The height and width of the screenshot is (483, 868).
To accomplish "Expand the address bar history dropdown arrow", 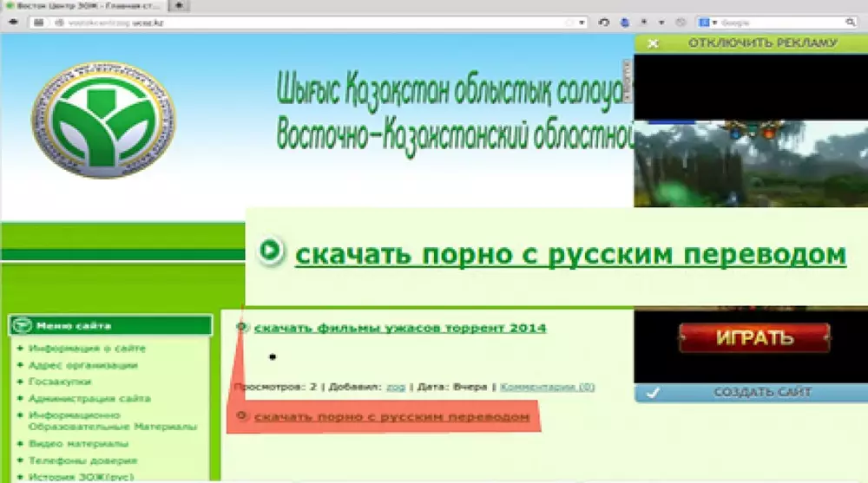I will point(583,23).
